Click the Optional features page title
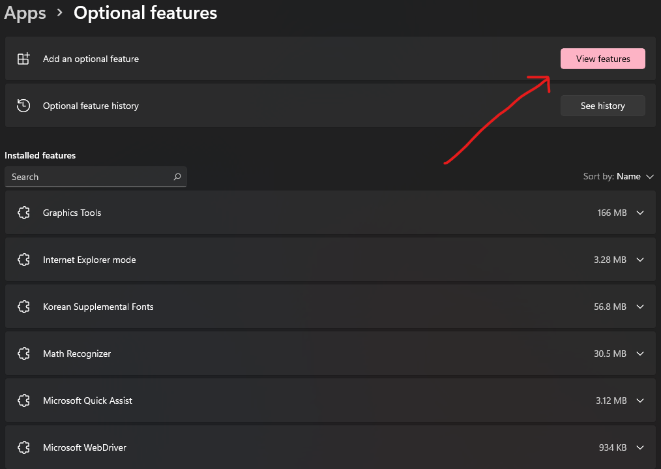The image size is (661, 469). coord(145,12)
